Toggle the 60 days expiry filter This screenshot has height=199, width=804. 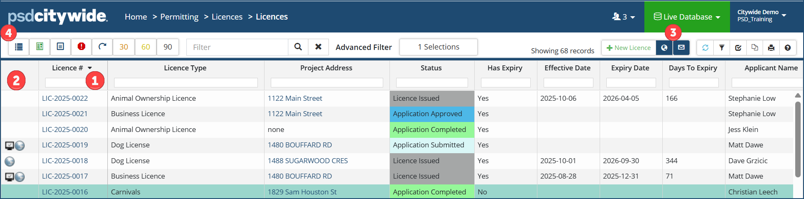coord(145,47)
